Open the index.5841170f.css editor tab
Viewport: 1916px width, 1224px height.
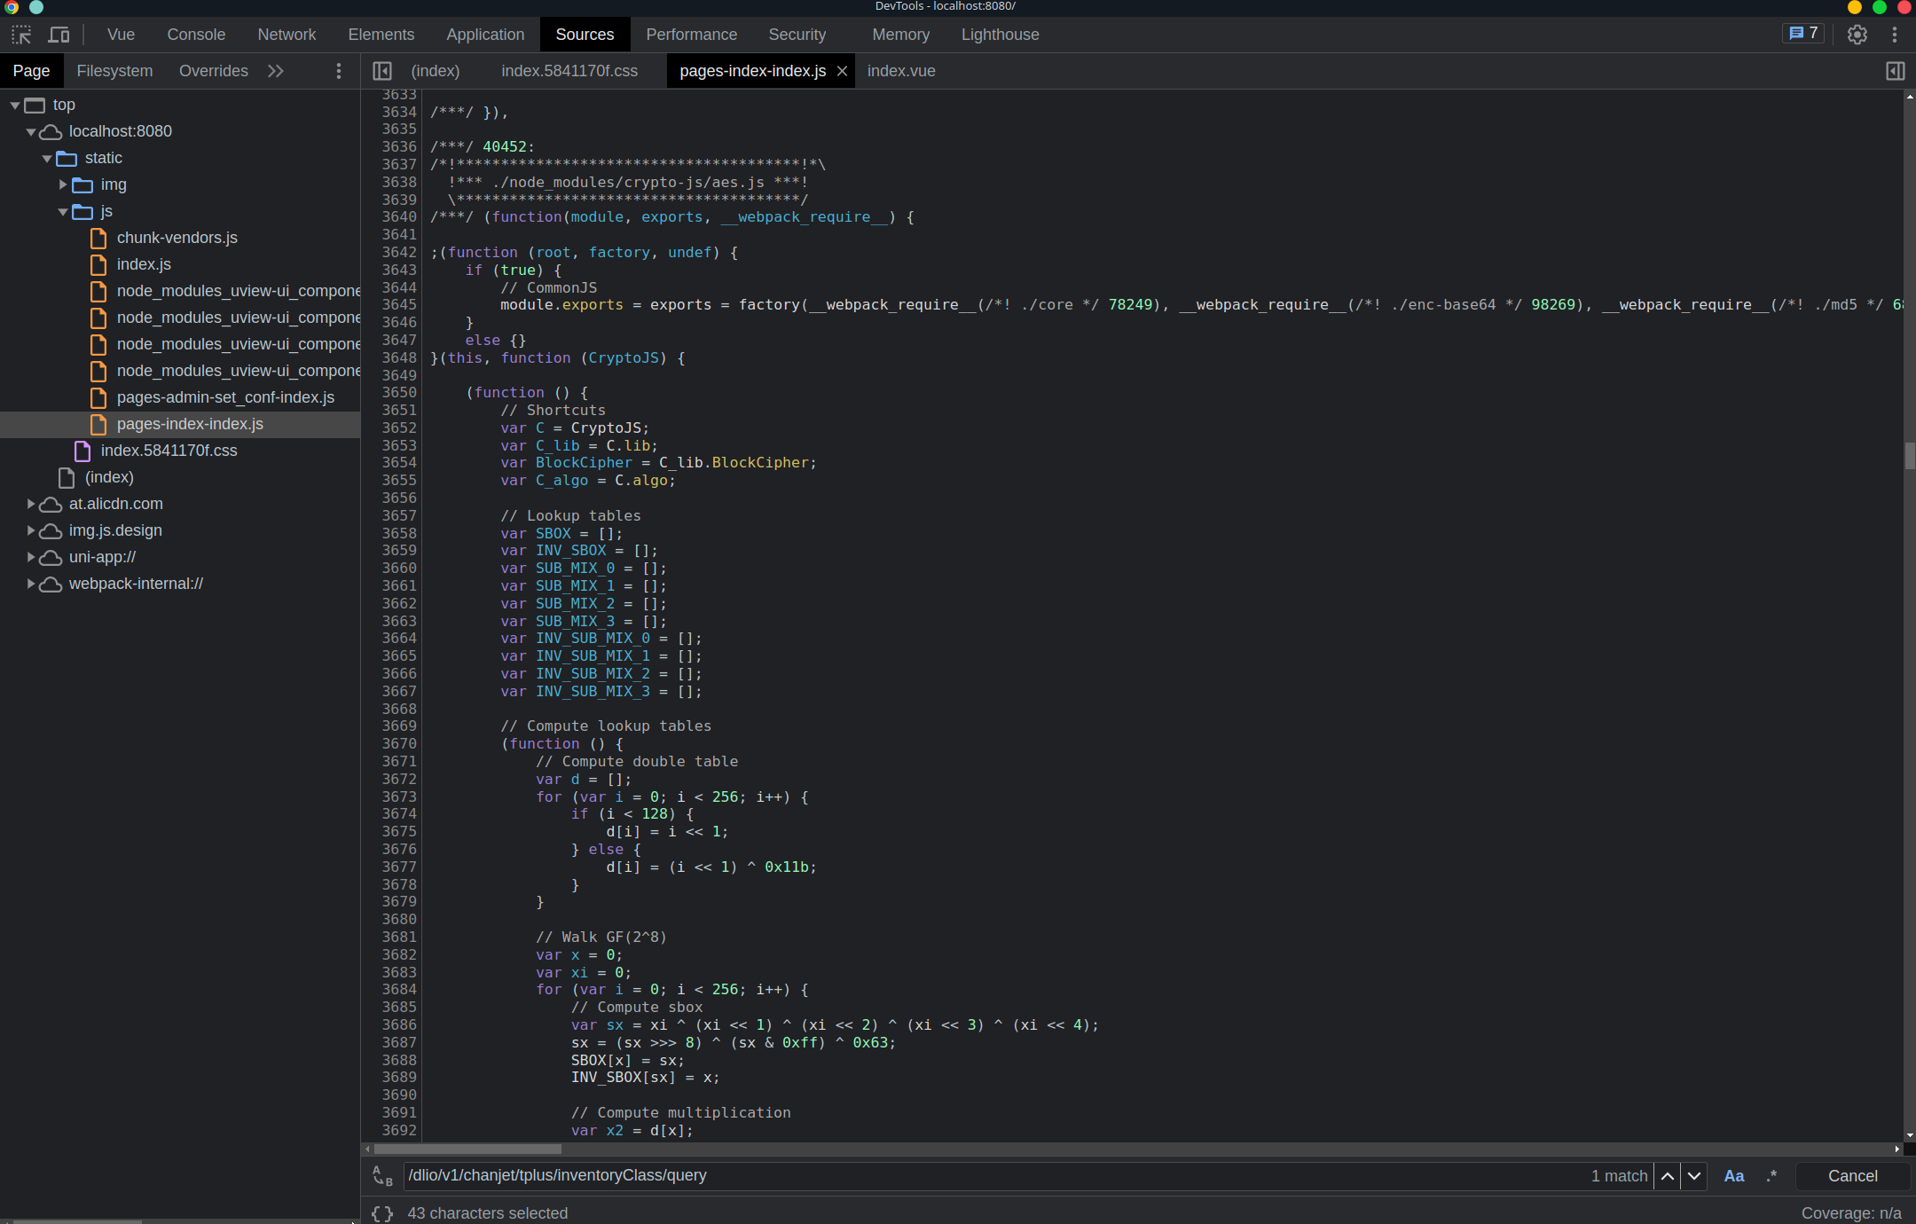[x=569, y=71]
